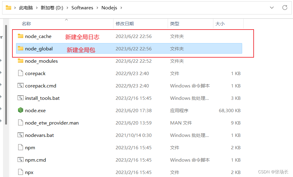This screenshot has height=177, width=293.
Task: Click the corepack.cmd script icon
Action: point(20,86)
